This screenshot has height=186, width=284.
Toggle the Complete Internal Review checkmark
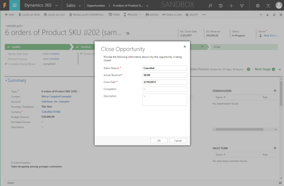coord(6,64)
